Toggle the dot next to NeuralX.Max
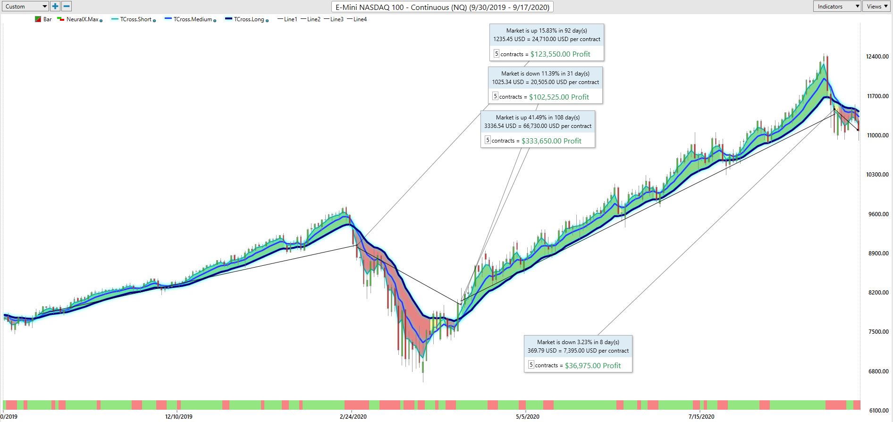 point(101,20)
